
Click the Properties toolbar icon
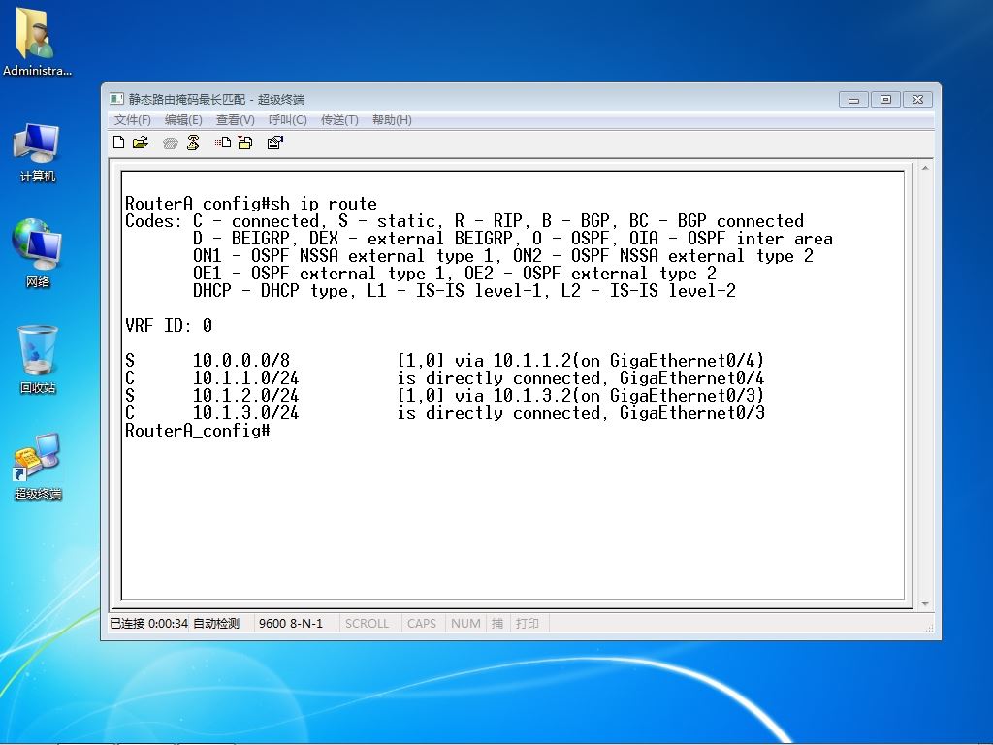pos(274,143)
